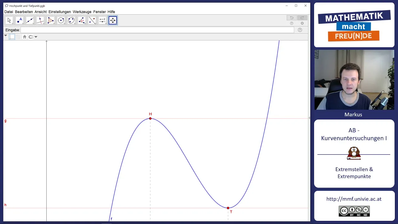Viewport: 398px width, 224px height.
Task: Click the 'Eingabe:' label
Action: 12,30
